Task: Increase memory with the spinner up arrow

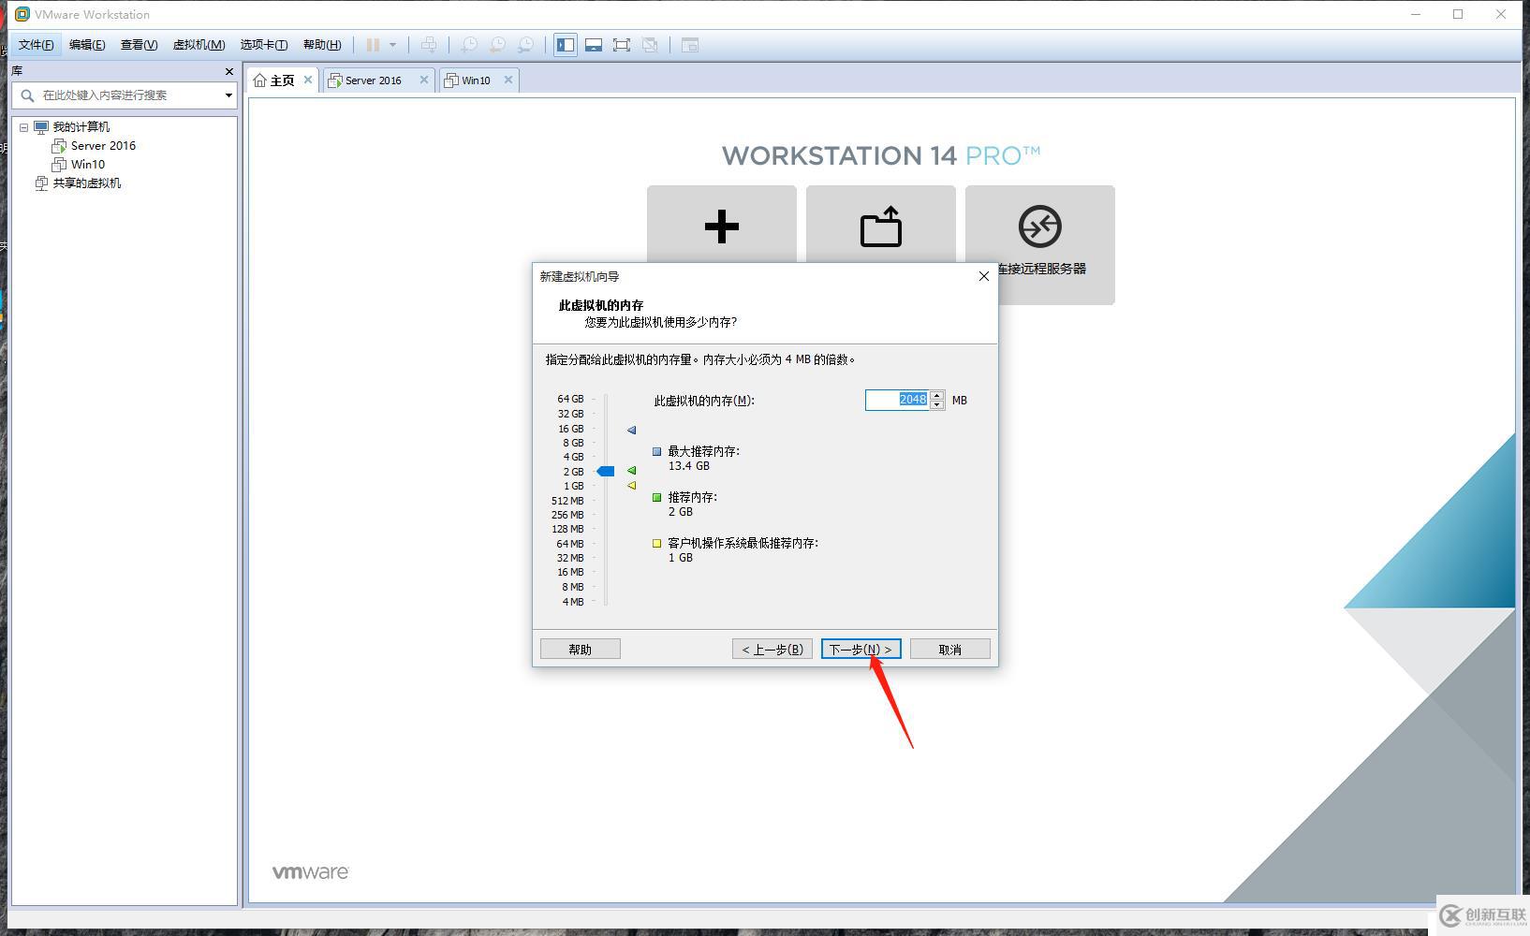Action: coord(937,395)
